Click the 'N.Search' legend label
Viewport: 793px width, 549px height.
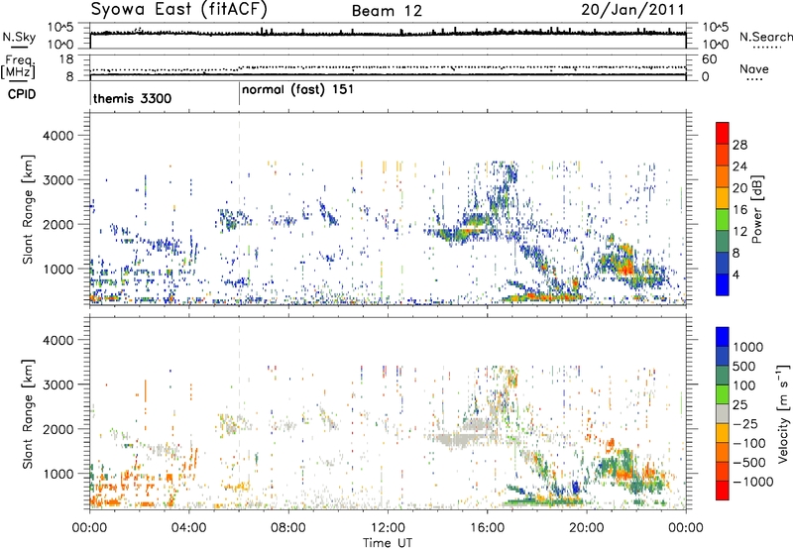tap(765, 37)
